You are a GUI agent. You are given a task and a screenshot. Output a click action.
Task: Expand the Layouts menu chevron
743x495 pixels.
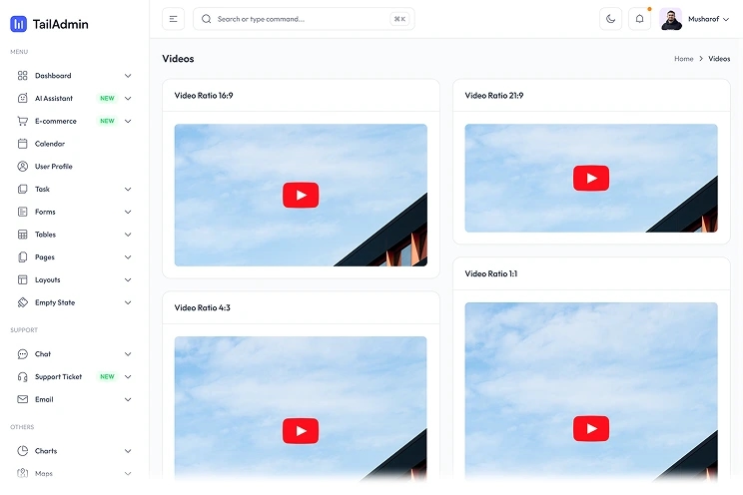pos(128,280)
